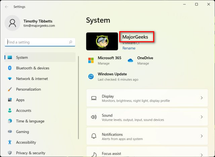Click 'Alerts from apps and system' text
This screenshot has height=157, width=215.
click(x=122, y=139)
